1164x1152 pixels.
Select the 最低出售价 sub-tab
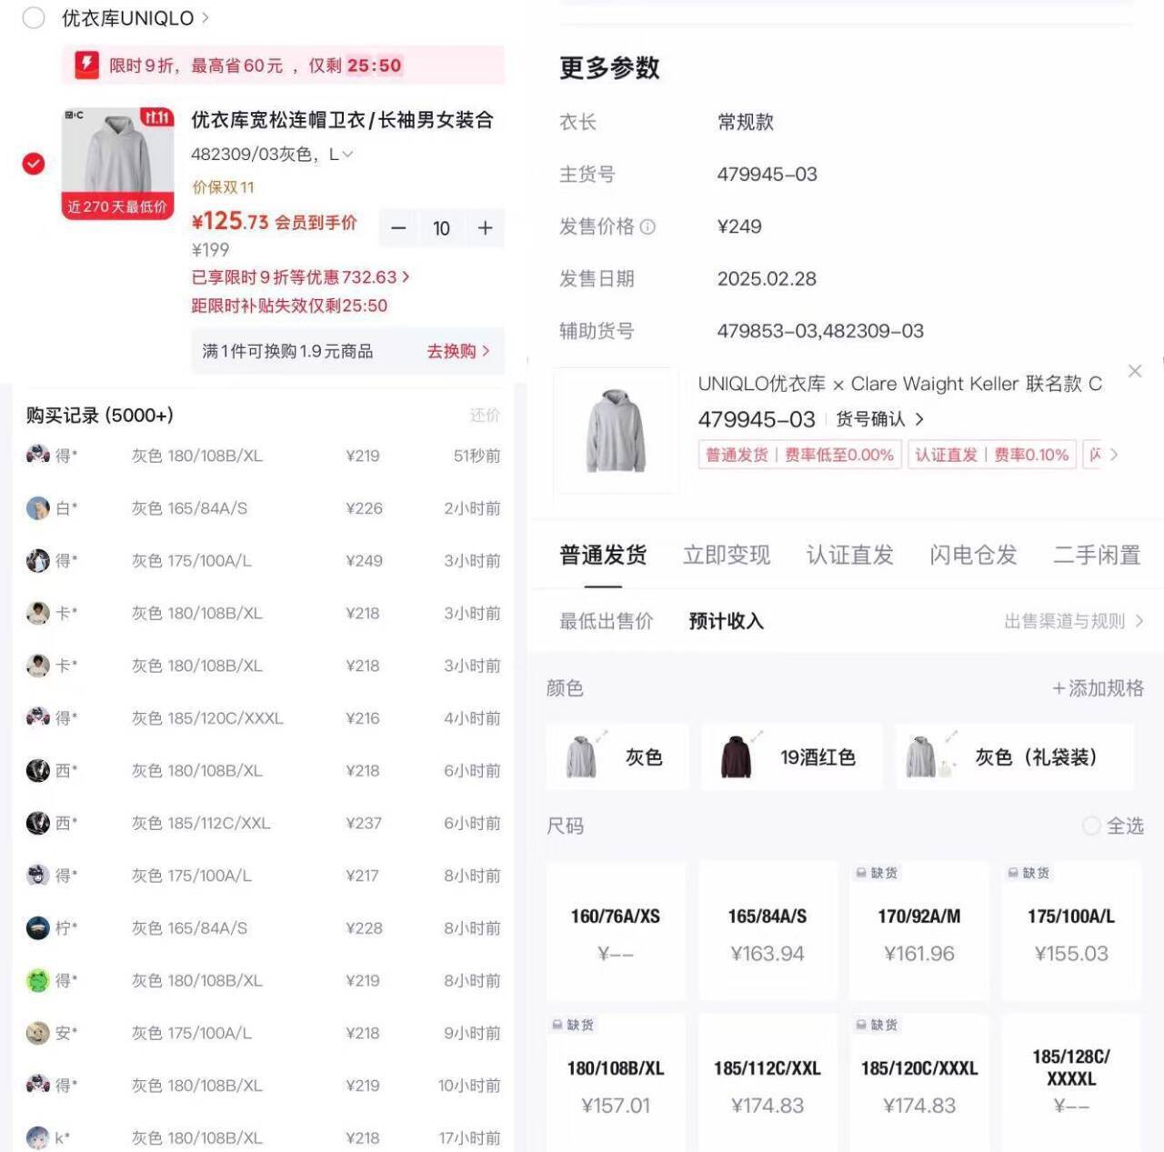pos(606,621)
